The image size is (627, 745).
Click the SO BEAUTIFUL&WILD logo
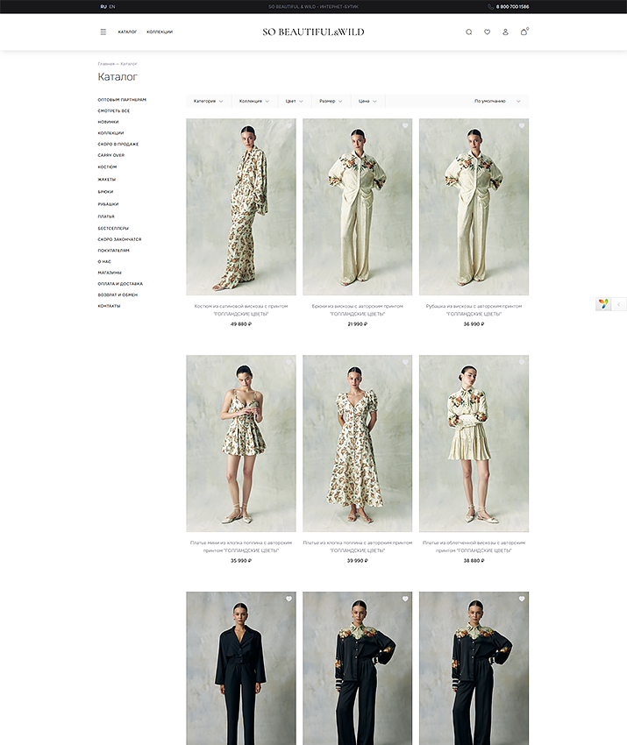[313, 32]
